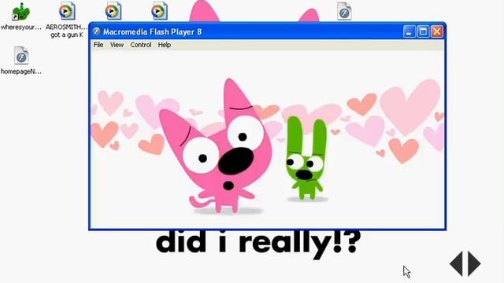Click the green rabbit character in animation

[x=306, y=158]
